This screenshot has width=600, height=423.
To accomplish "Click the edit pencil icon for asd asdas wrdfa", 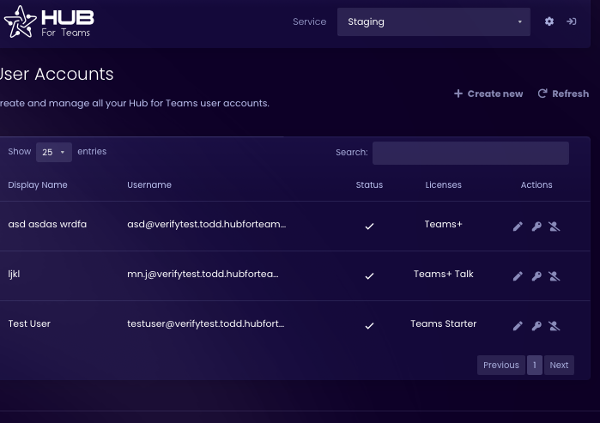I will click(518, 227).
